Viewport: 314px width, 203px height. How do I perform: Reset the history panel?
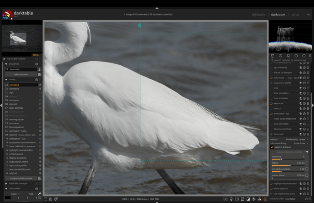tap(37, 80)
